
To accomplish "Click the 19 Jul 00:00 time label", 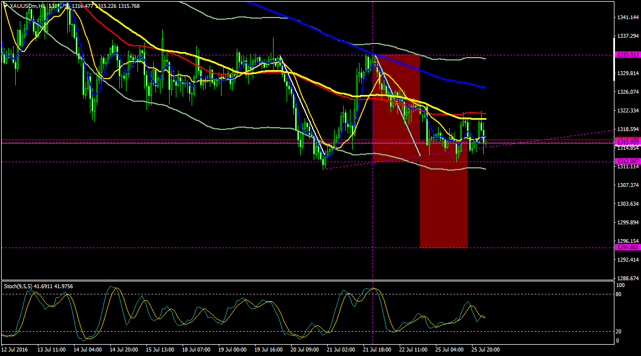I will (x=232, y=350).
